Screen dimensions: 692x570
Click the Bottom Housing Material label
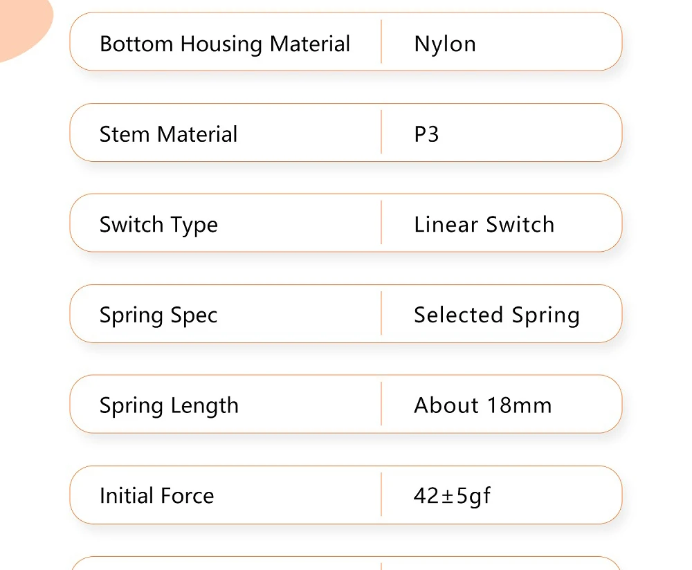(x=225, y=44)
